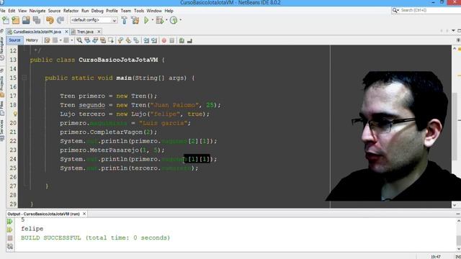Open the Team menu
This screenshot has width=461, height=259.
[126, 11]
